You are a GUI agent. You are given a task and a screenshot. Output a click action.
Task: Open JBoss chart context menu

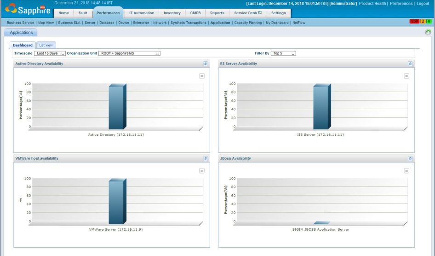point(406,171)
